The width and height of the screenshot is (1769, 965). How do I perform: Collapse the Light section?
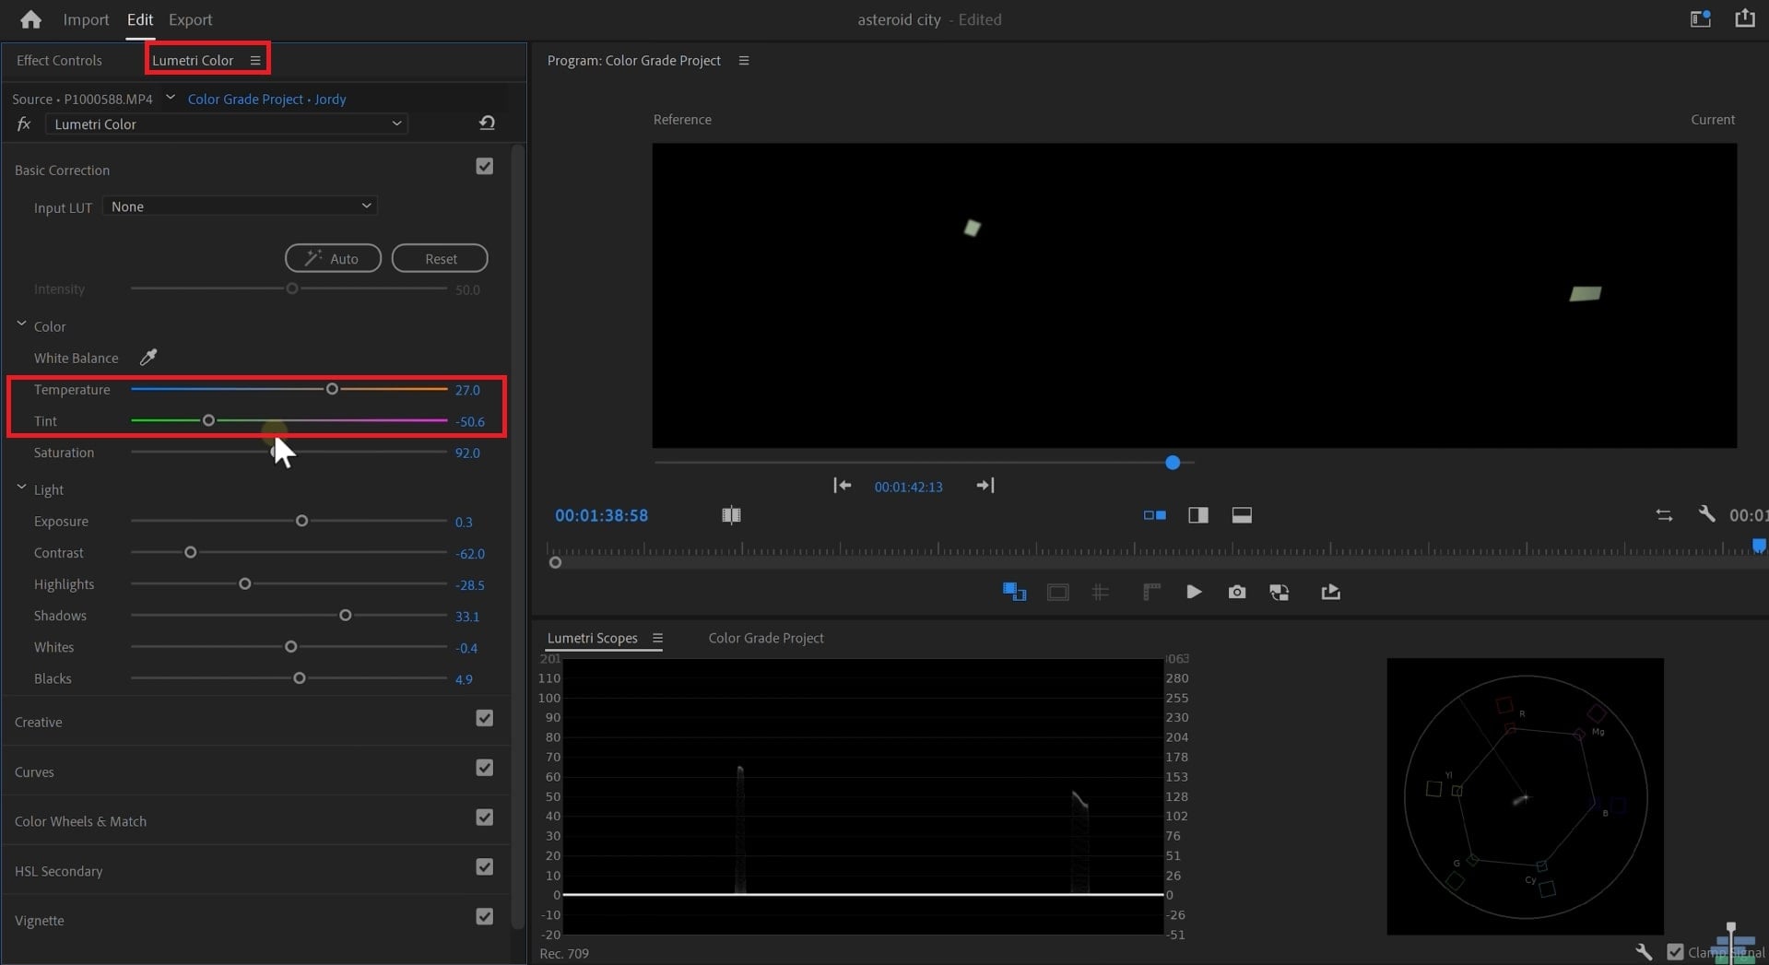coord(21,488)
